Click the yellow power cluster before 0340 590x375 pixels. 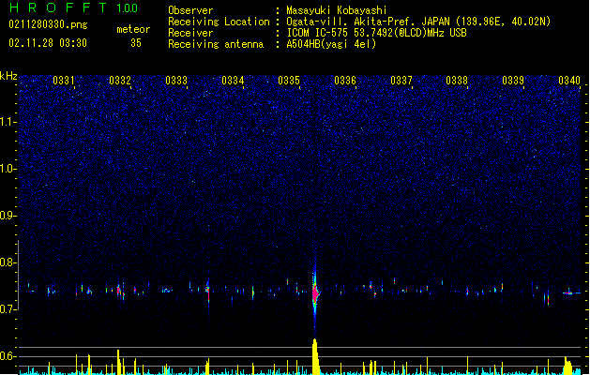(x=568, y=366)
